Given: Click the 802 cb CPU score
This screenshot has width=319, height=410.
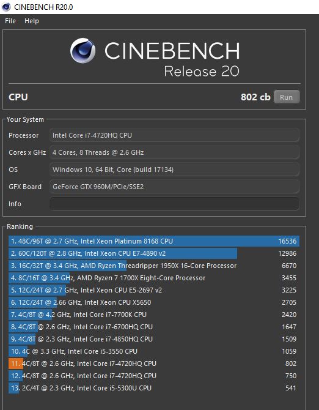Looking at the screenshot, I should (x=255, y=97).
